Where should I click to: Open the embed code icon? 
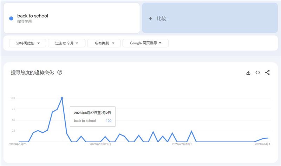258,72
